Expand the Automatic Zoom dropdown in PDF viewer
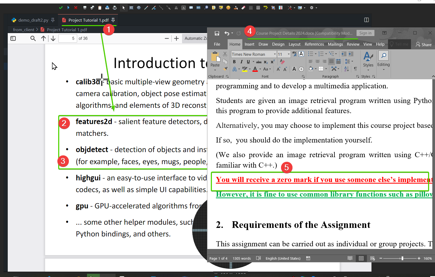435x277 pixels. 195,38
